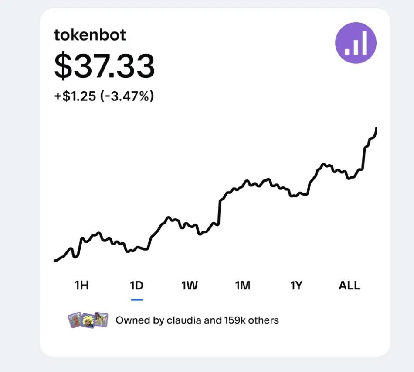Image resolution: width=414 pixels, height=372 pixels.
Task: Show the 1W price chart
Action: pyautogui.click(x=190, y=286)
